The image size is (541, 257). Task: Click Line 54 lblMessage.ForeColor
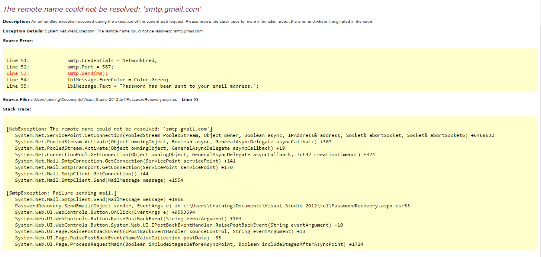88,80
